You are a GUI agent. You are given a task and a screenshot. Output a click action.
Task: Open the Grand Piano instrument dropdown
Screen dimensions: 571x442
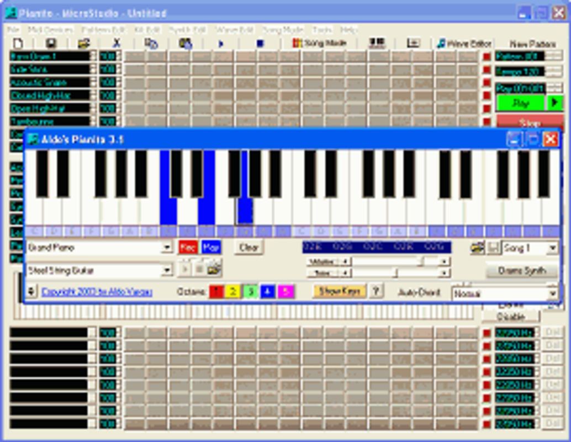167,248
